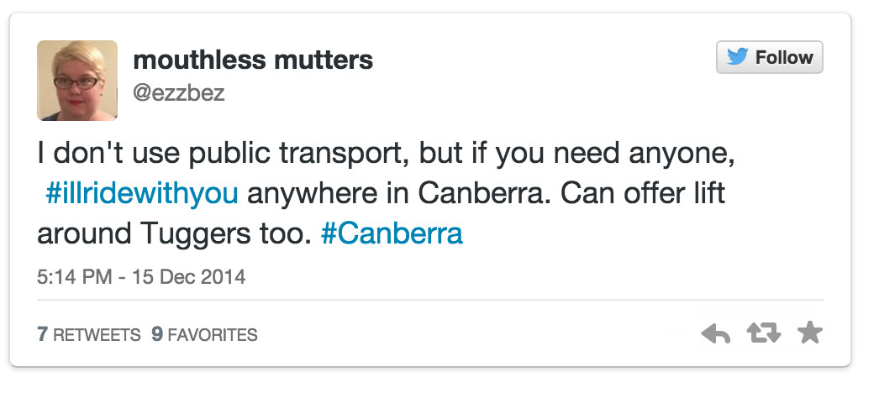The height and width of the screenshot is (393, 879).
Task: Select the blue #Canberra hashtag link
Action: tap(392, 233)
